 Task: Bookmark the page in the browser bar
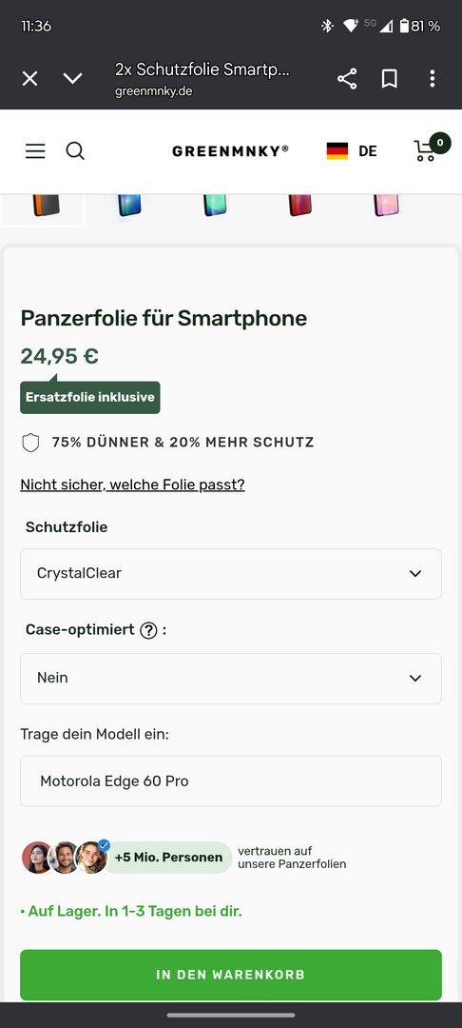(390, 79)
